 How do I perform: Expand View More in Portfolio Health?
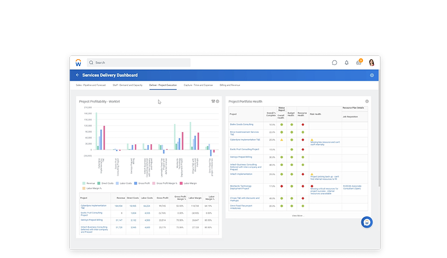point(298,216)
